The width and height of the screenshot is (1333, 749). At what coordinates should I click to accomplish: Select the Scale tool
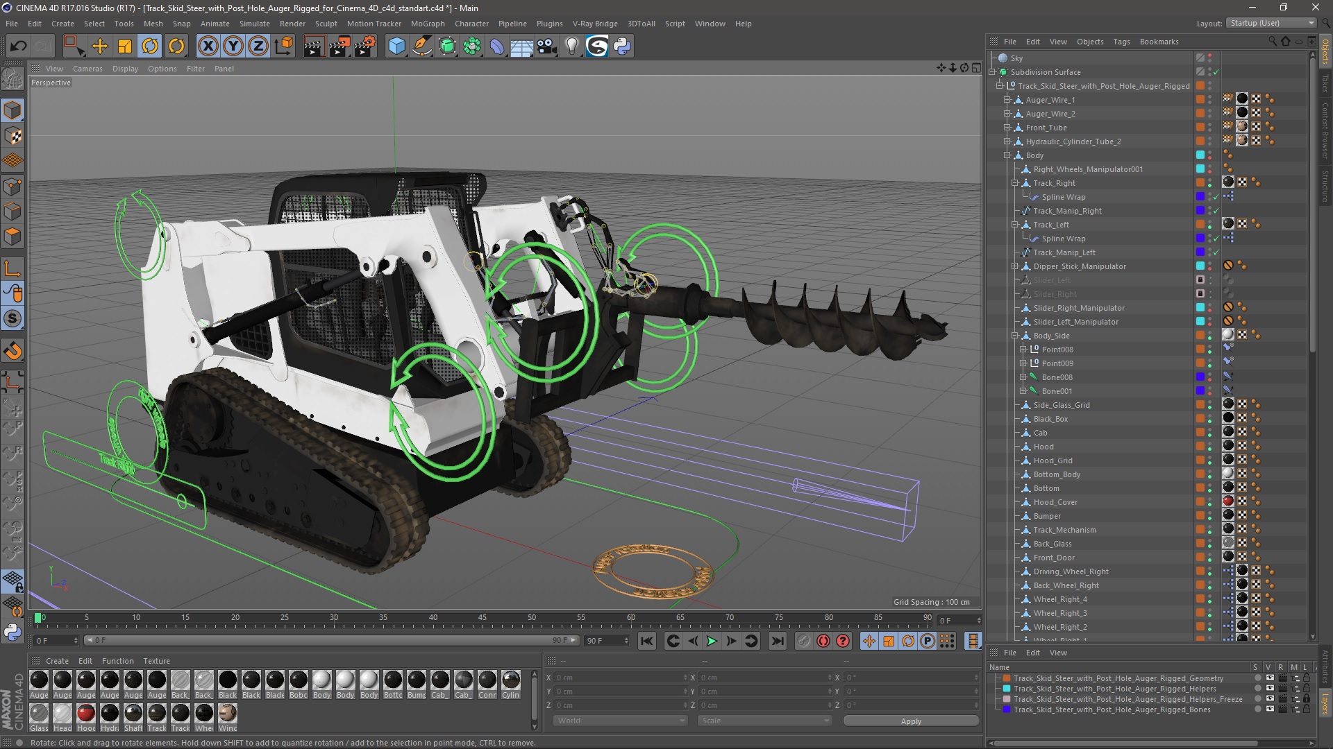tap(125, 46)
